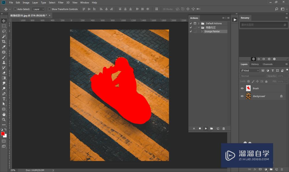Select the Eraser tool

[x=4, y=73]
